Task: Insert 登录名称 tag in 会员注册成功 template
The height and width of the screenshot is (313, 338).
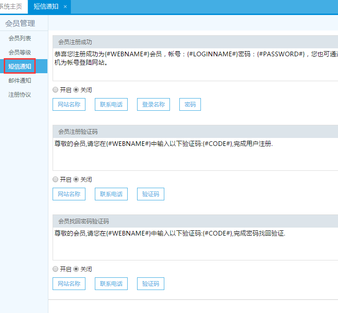Action: coord(154,105)
